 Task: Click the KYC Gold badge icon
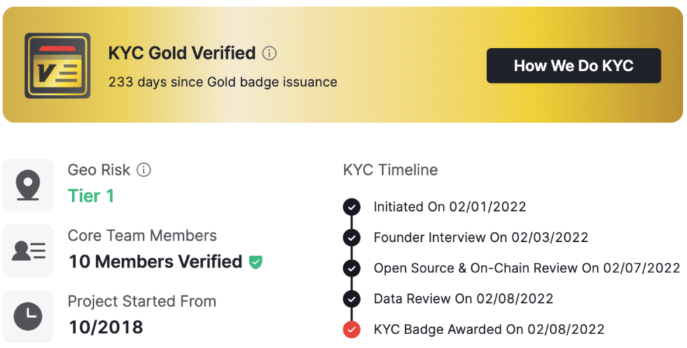click(x=57, y=66)
